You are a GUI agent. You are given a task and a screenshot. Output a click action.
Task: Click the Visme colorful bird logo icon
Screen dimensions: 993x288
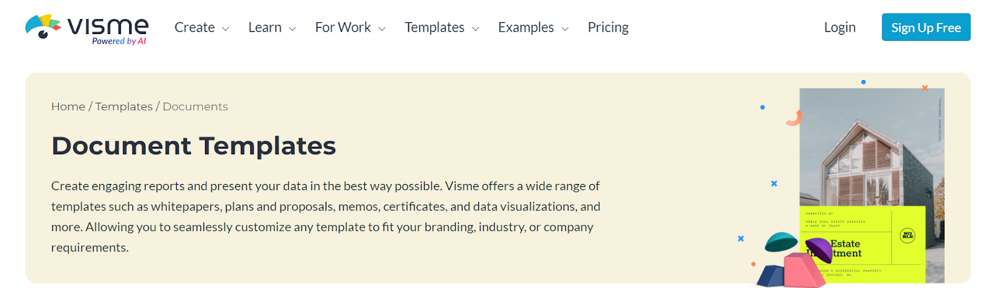(x=43, y=27)
